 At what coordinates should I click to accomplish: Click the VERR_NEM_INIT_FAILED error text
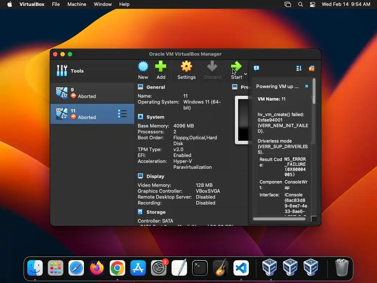(x=283, y=128)
